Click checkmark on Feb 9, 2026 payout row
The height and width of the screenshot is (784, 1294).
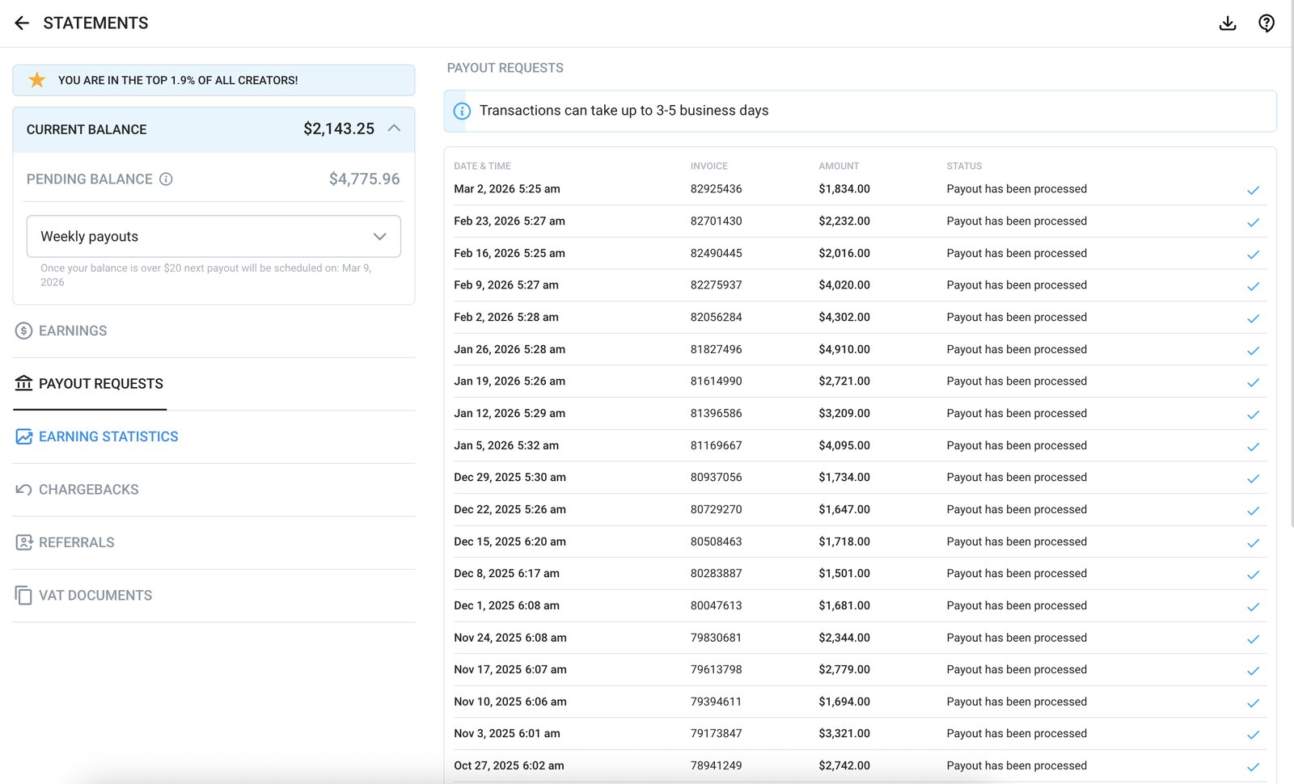1253,286
